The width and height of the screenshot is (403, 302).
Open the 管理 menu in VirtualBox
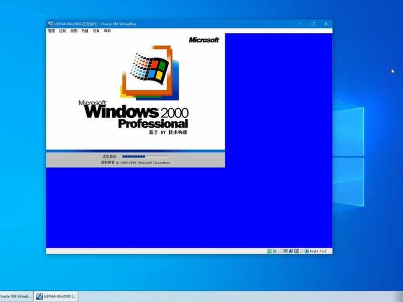point(51,31)
